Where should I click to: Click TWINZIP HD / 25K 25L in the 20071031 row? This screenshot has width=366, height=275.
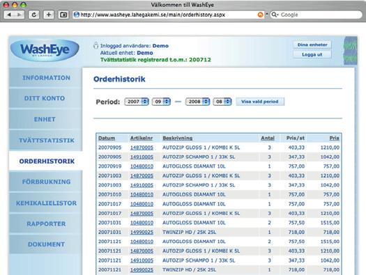tap(190, 232)
